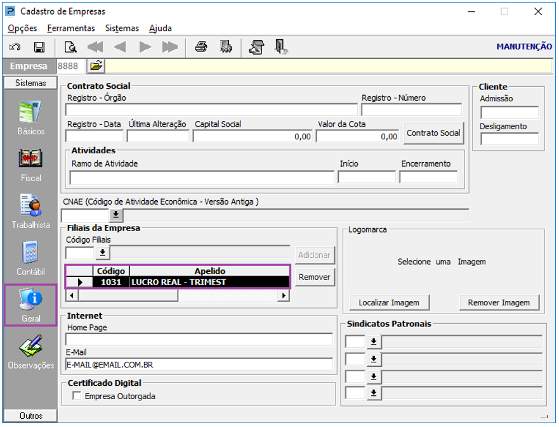Select the Outros sidebar tab
This screenshot has height=427, width=559.
tap(30, 416)
